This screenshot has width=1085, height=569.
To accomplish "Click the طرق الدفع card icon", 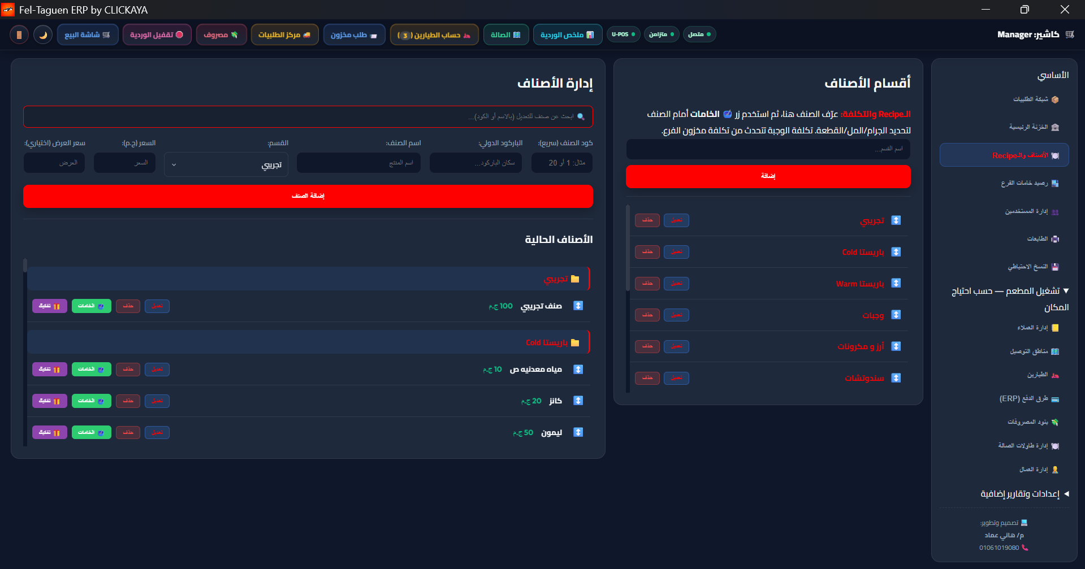I will 1055,399.
